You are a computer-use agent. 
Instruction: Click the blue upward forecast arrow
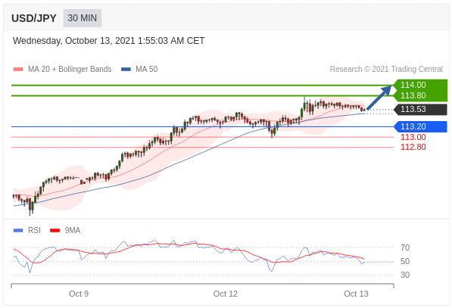coord(379,98)
